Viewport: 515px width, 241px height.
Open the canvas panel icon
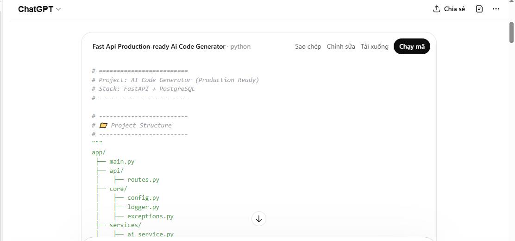pos(479,9)
